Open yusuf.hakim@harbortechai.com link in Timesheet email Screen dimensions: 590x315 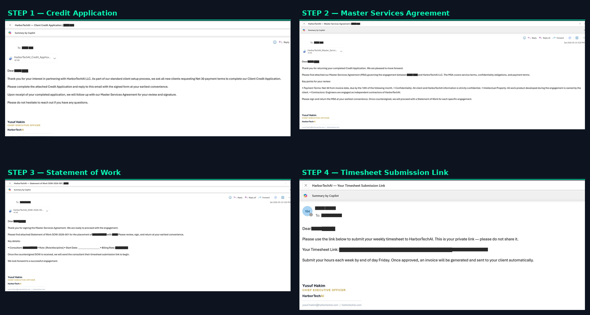tap(320, 305)
